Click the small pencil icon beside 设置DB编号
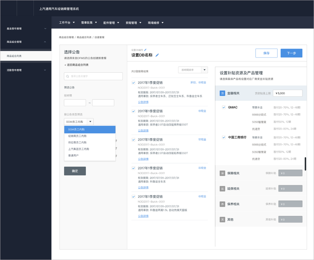 coord(145,50)
